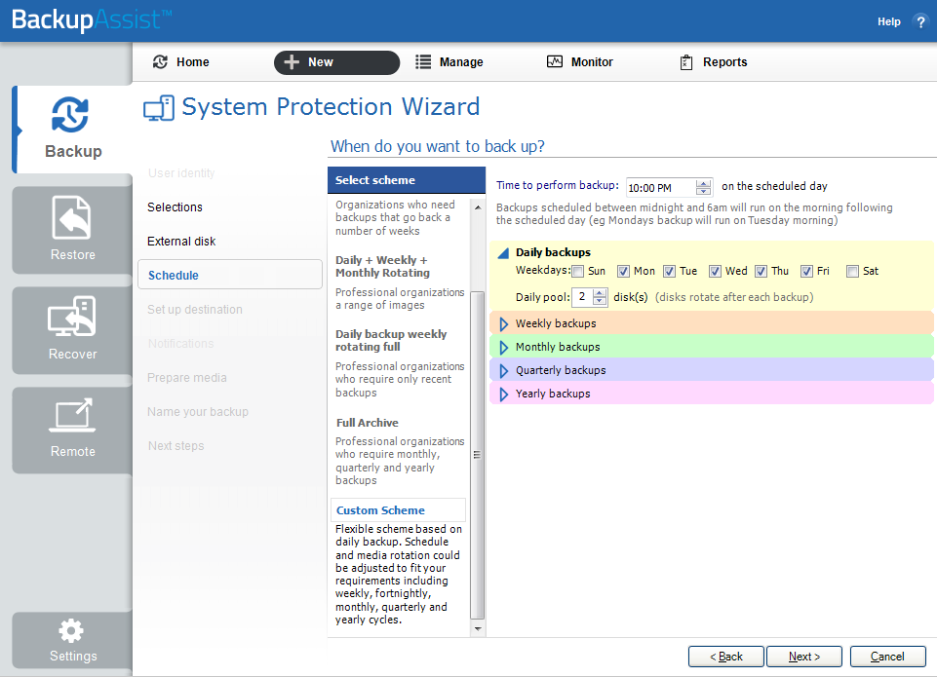Click the Reports clipboard icon
This screenshot has height=677, width=937.
[686, 62]
